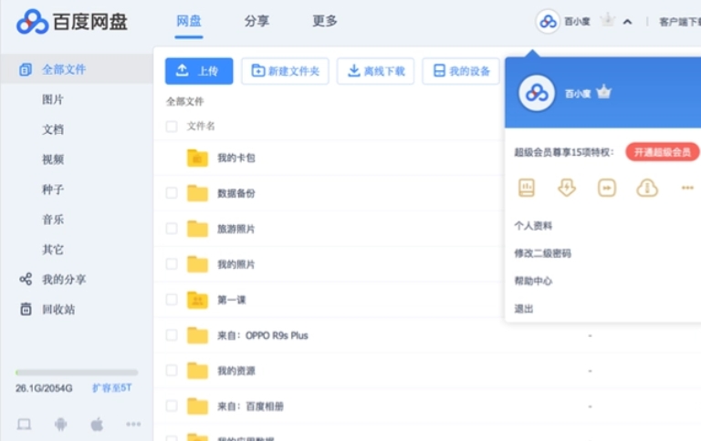Screen dimensions: 701x441
Task: Open 其它 category in sidebar
Action: (x=53, y=249)
